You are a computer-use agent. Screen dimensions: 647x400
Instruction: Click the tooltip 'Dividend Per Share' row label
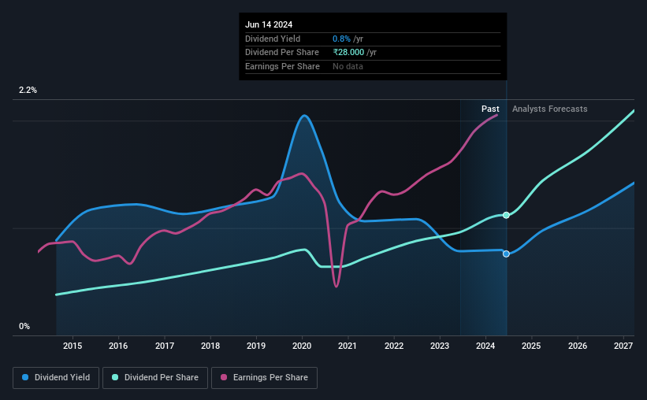[x=282, y=53]
